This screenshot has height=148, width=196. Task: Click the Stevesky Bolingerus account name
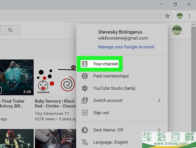click(x=120, y=32)
